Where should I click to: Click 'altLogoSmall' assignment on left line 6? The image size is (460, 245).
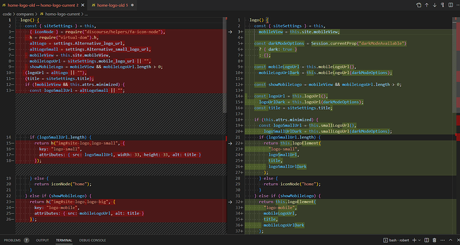90,49
